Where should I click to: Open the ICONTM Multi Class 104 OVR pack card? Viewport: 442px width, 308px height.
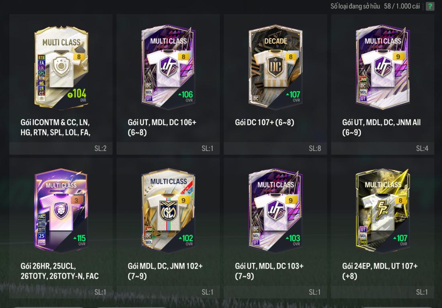tap(61, 67)
